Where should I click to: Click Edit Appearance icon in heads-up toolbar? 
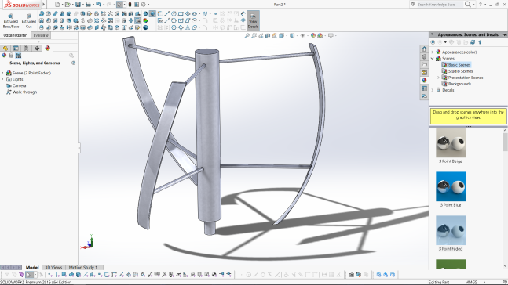click(x=313, y=35)
